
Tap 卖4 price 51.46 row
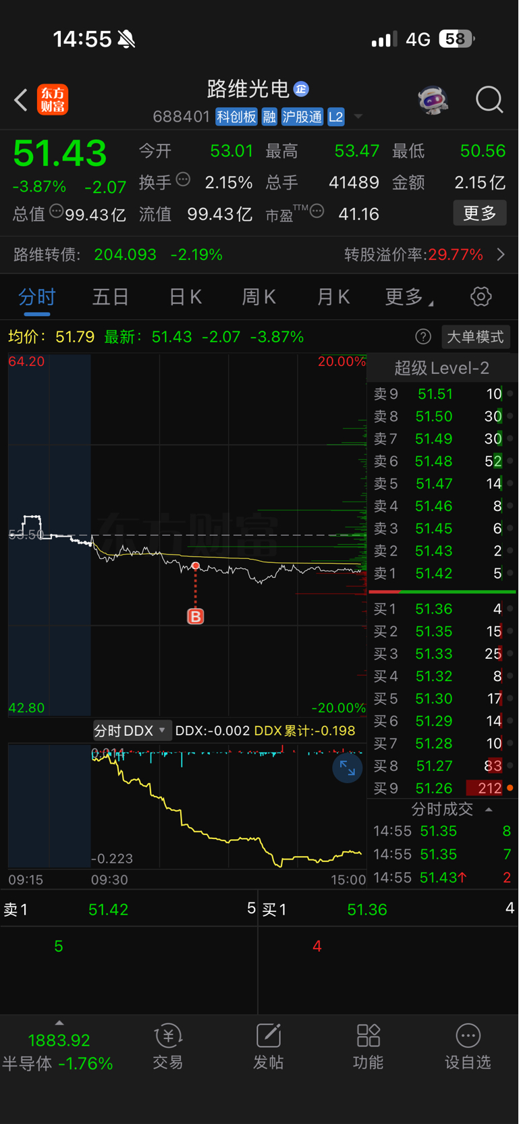[x=443, y=506]
